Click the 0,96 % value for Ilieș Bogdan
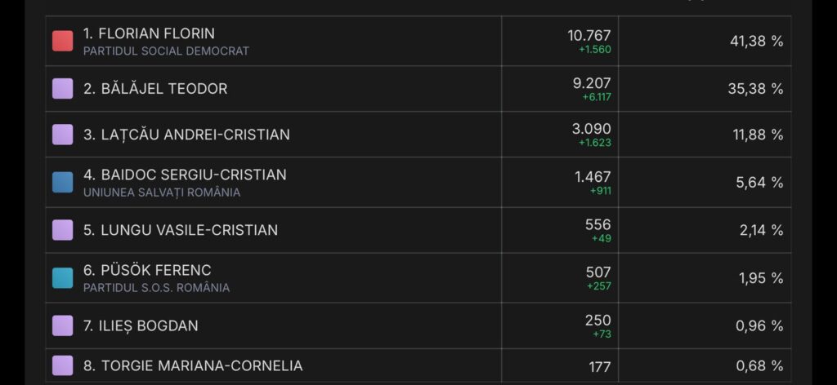 pyautogui.click(x=759, y=325)
